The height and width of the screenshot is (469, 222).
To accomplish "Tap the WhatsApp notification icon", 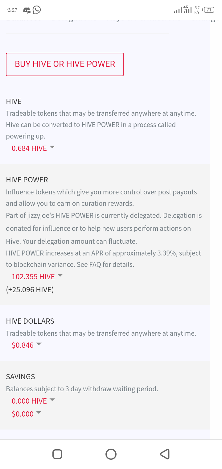I will coord(37,10).
